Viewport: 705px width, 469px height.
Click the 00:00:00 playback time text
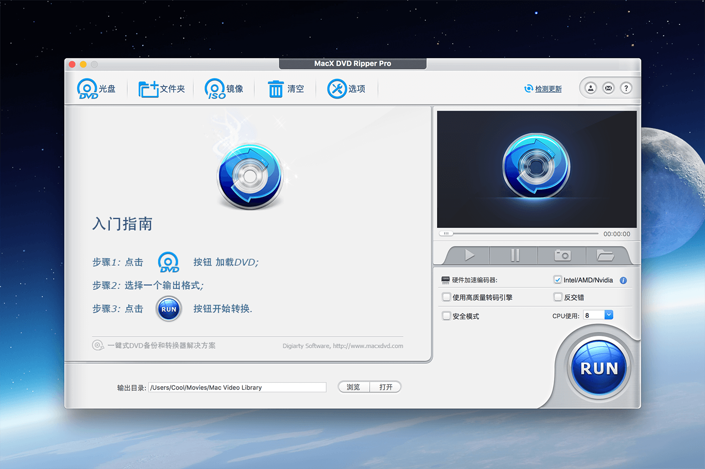pyautogui.click(x=617, y=234)
